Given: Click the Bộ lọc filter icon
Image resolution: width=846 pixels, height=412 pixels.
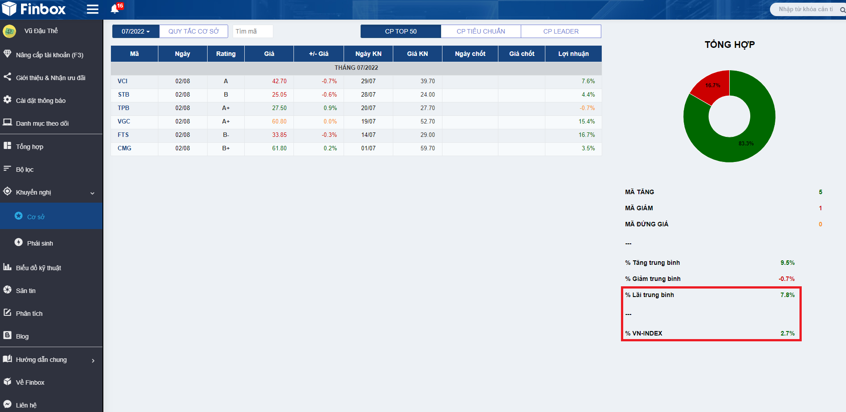Looking at the screenshot, I should coord(7,168).
